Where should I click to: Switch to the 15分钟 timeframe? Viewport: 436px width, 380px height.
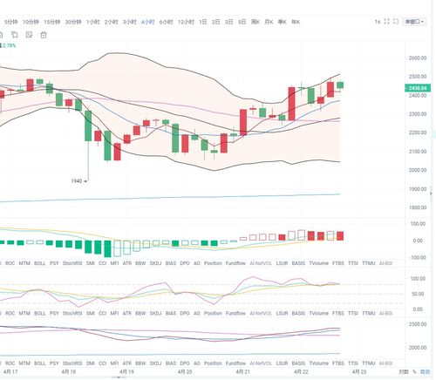click(x=52, y=22)
